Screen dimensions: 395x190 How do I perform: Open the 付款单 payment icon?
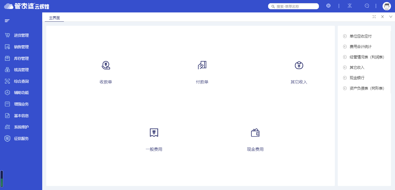point(202,65)
